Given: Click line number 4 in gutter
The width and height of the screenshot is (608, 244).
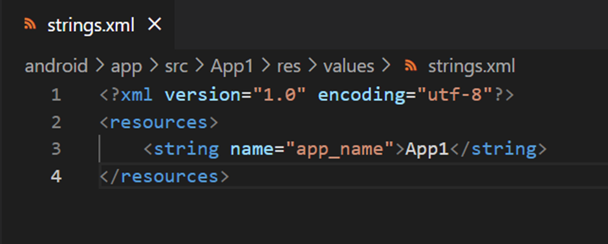Looking at the screenshot, I should (x=56, y=177).
